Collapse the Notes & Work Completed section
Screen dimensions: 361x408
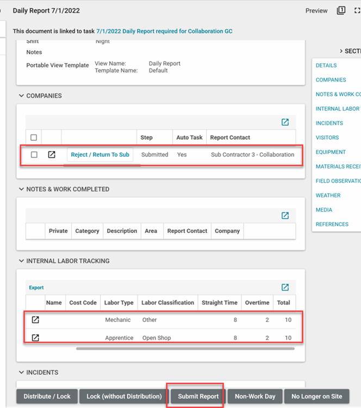point(22,189)
